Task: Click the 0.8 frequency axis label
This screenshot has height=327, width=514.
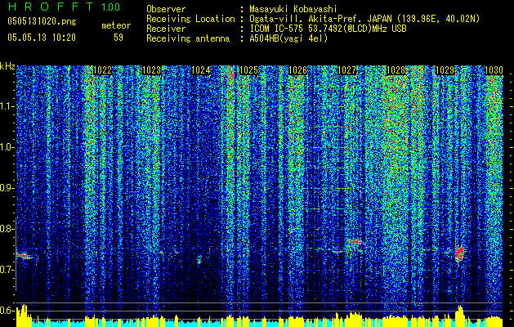Action: 7,229
